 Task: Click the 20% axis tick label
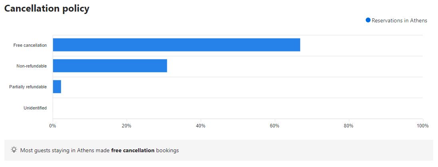pos(127,126)
